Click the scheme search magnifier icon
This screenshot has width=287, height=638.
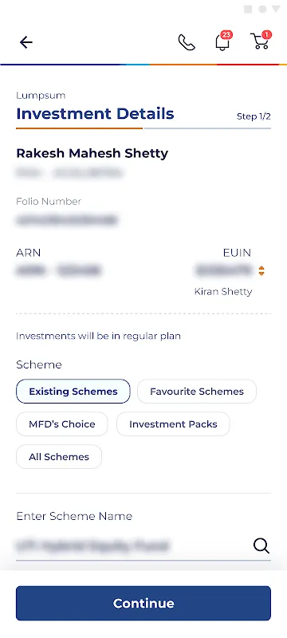261,545
